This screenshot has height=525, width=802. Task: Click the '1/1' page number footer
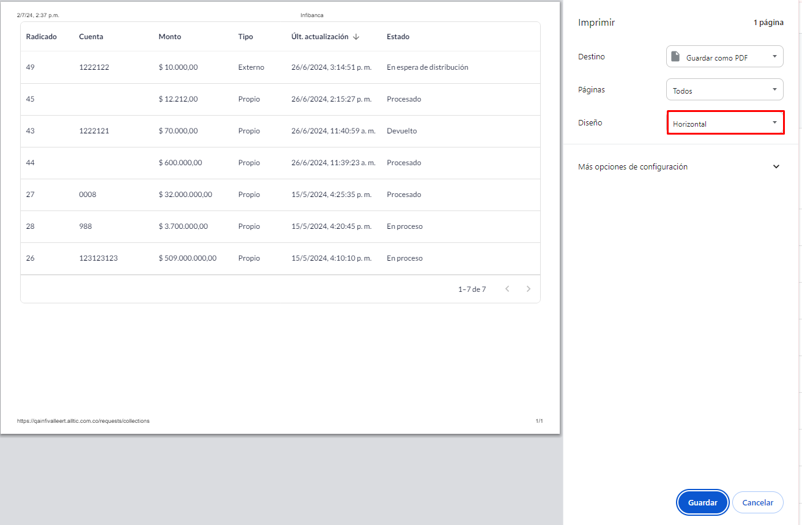pyautogui.click(x=539, y=421)
